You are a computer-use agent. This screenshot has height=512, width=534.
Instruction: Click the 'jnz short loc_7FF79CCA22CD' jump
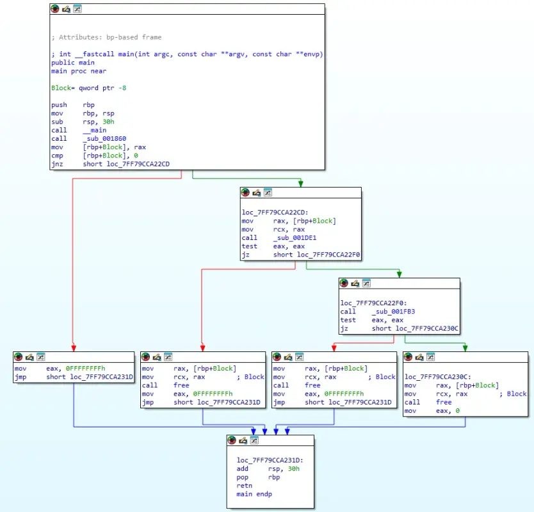[110, 164]
